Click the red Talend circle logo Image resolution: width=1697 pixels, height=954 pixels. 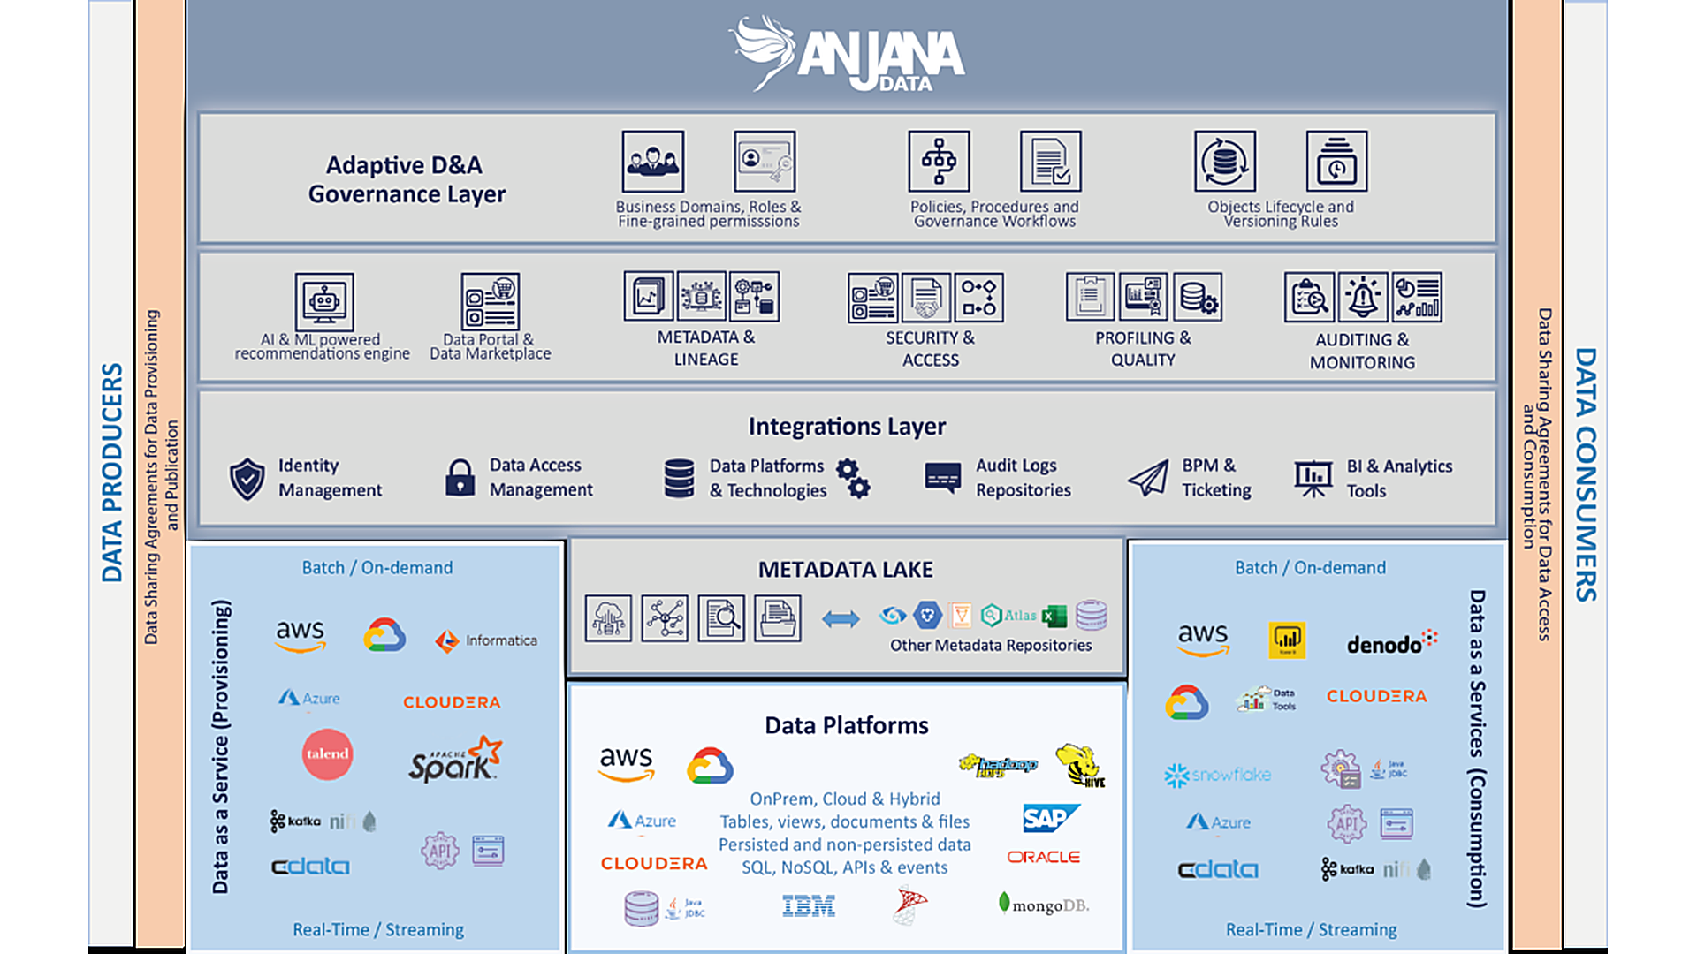click(x=327, y=753)
